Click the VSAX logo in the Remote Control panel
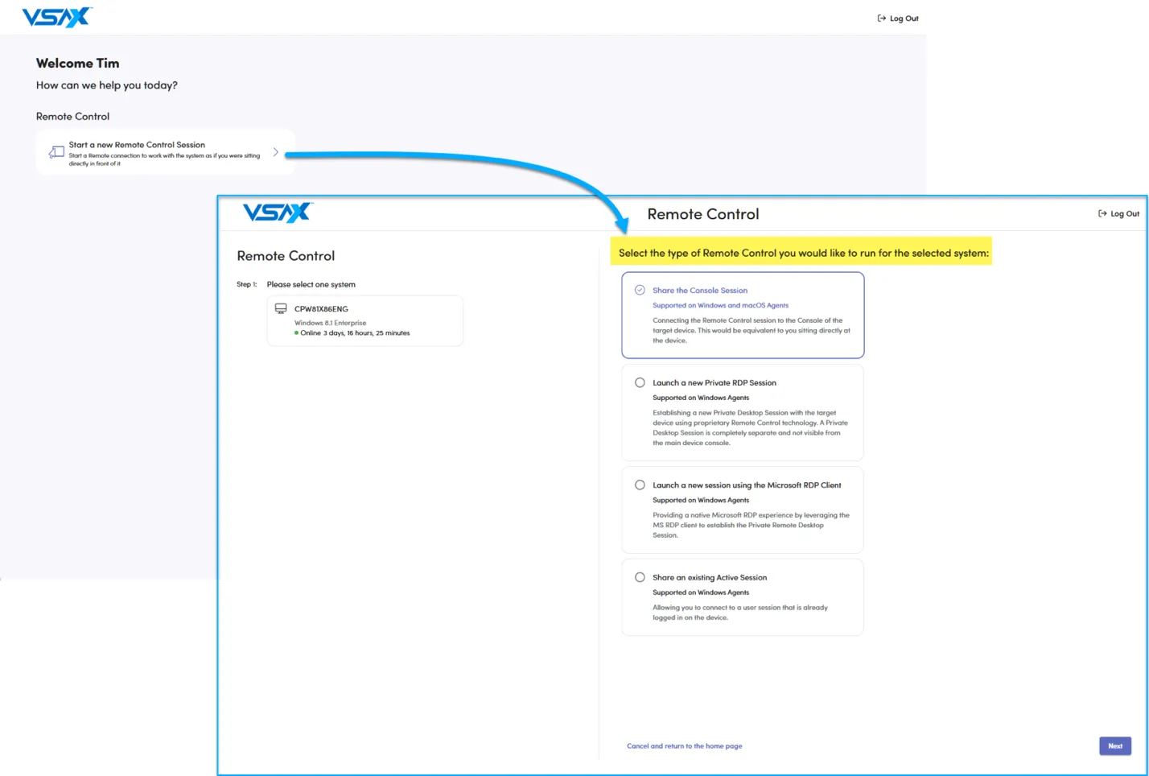The image size is (1149, 776). click(277, 213)
